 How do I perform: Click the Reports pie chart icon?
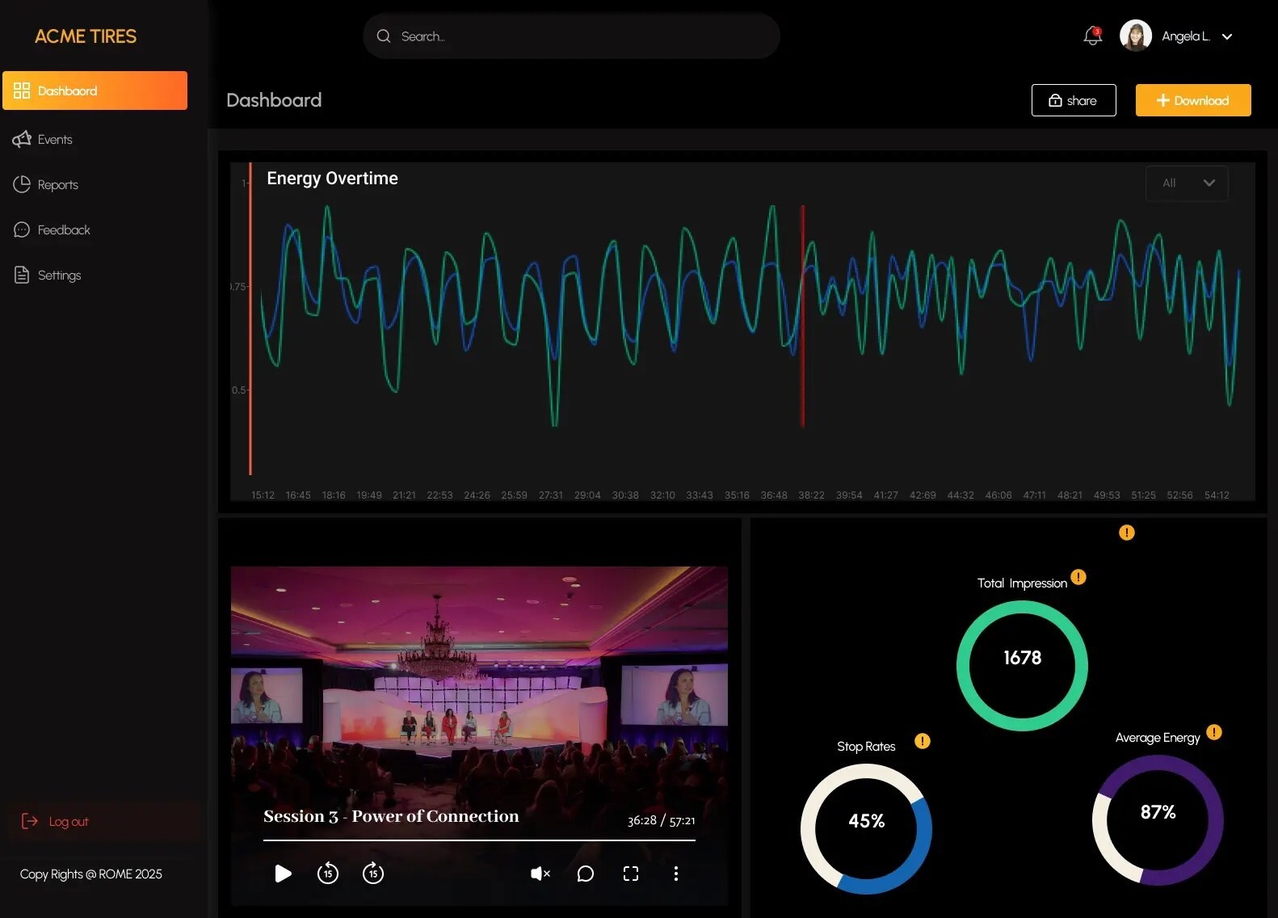click(x=22, y=184)
